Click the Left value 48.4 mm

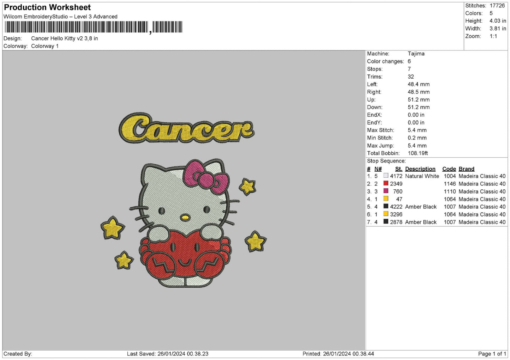419,84
